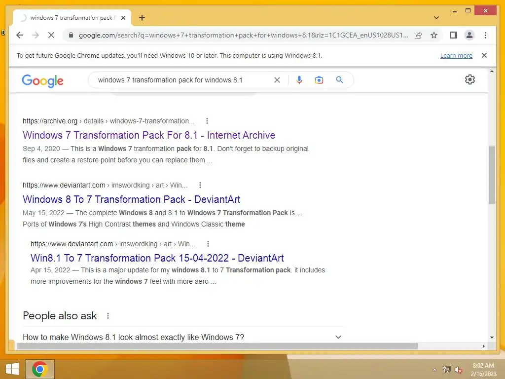Open muted volume icon in tray
The height and width of the screenshot is (379, 505).
(458, 370)
